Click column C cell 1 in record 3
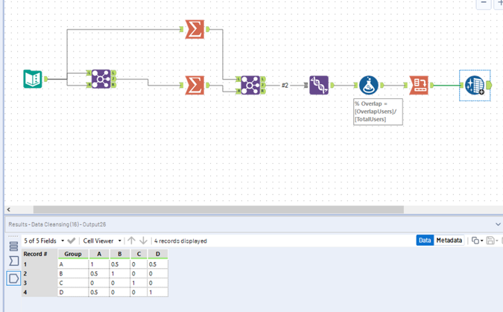The width and height of the screenshot is (503, 312). click(x=139, y=283)
